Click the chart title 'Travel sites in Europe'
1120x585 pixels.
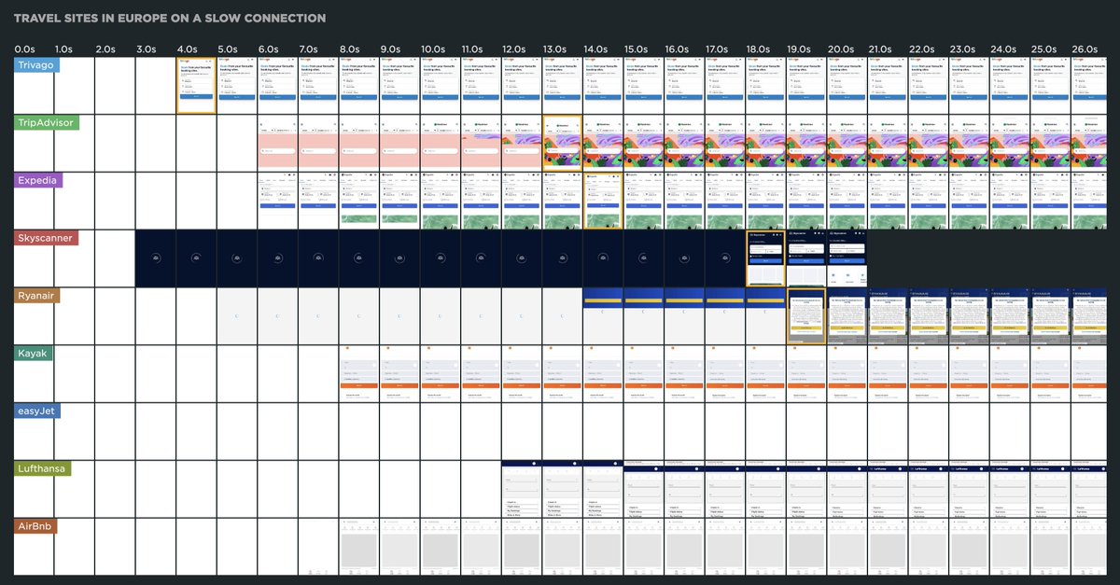tap(170, 19)
